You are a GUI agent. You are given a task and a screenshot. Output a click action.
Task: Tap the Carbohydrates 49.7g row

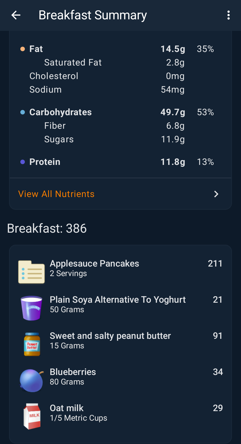(x=120, y=112)
